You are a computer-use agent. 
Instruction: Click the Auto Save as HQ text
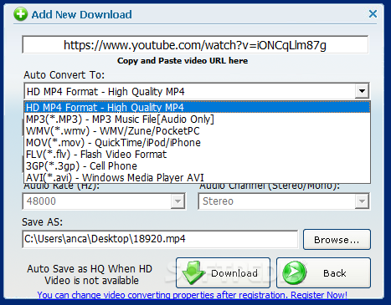click(90, 274)
